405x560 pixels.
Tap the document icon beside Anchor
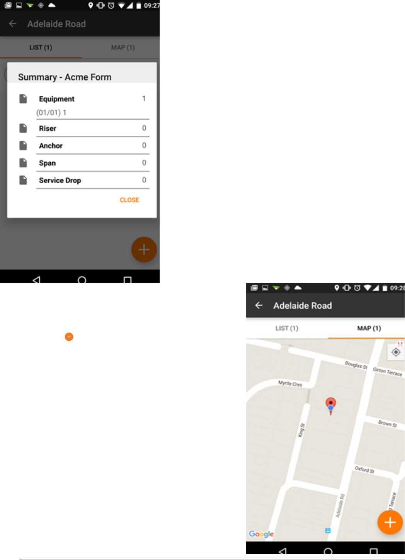click(23, 145)
